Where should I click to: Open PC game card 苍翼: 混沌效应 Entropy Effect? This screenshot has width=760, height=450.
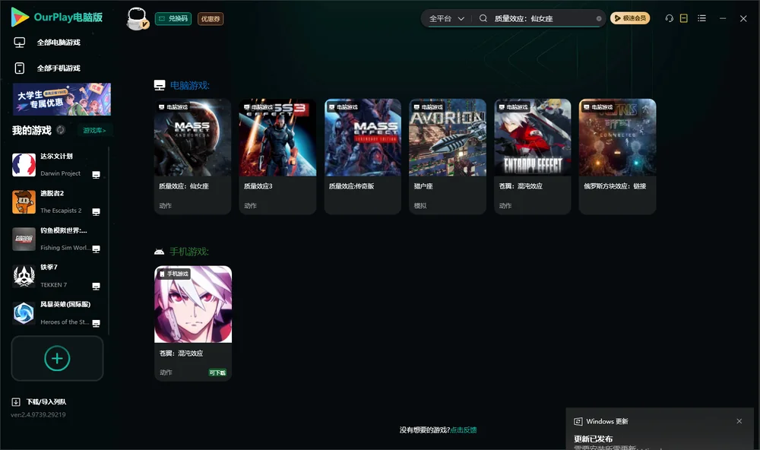point(532,156)
